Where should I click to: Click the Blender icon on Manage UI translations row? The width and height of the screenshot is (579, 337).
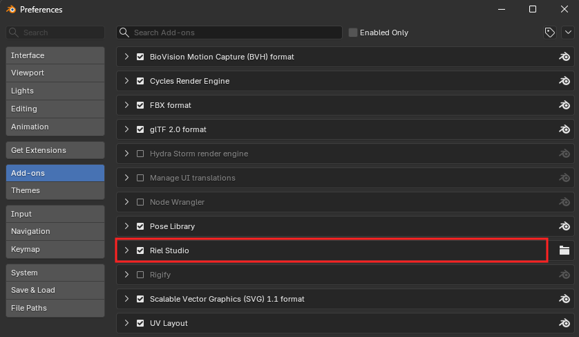(564, 178)
